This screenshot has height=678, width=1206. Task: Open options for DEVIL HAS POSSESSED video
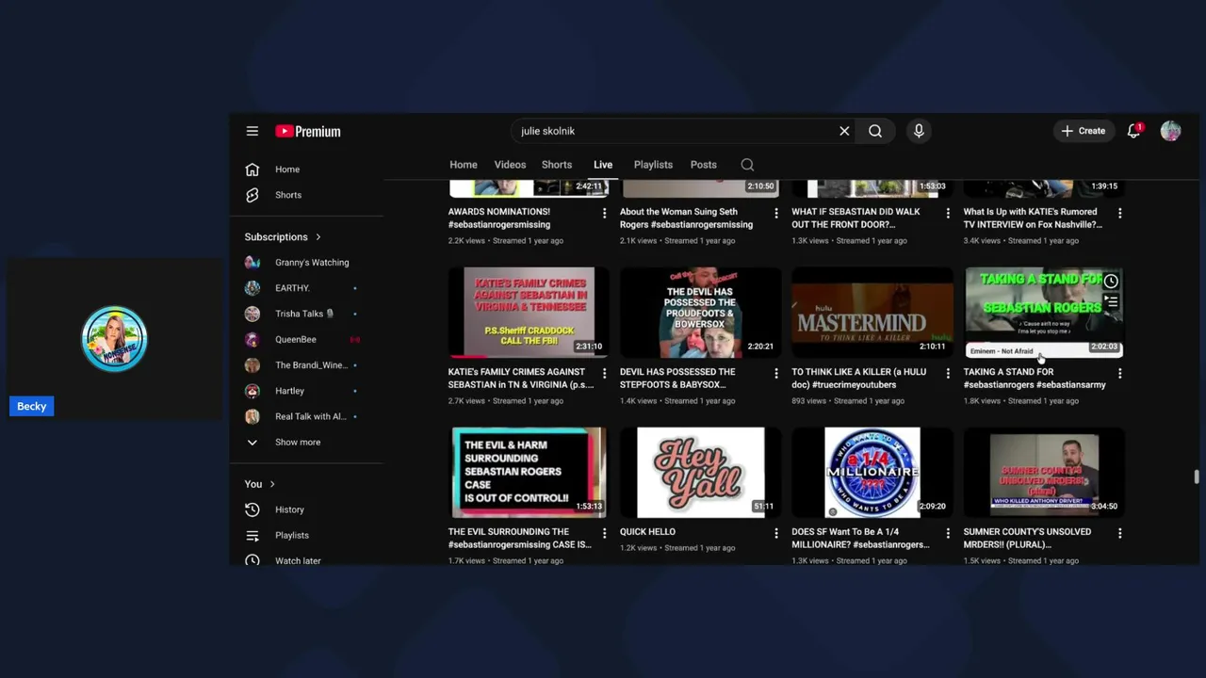point(776,374)
